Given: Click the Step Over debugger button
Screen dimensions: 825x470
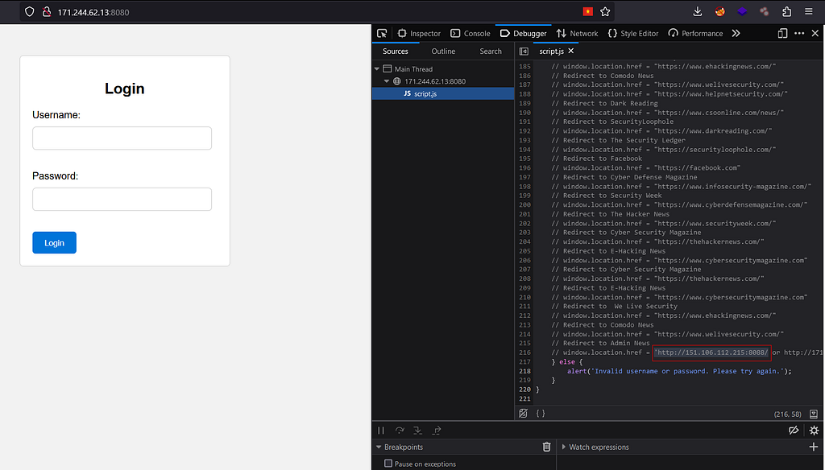Looking at the screenshot, I should pyautogui.click(x=400, y=430).
